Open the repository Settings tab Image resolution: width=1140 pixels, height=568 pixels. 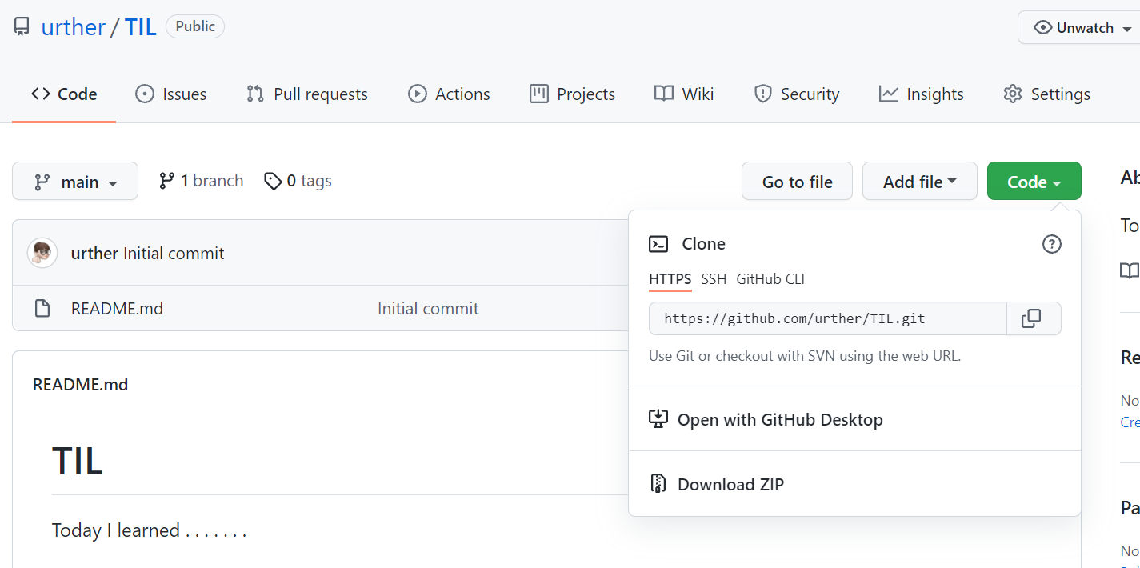click(1047, 94)
